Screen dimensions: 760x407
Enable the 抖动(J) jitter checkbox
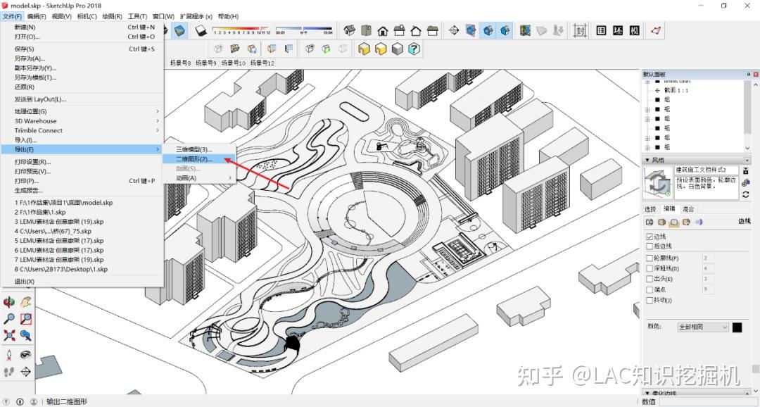click(650, 300)
